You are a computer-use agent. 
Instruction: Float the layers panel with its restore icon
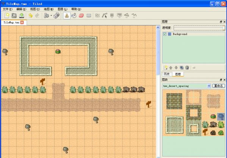[221, 22]
